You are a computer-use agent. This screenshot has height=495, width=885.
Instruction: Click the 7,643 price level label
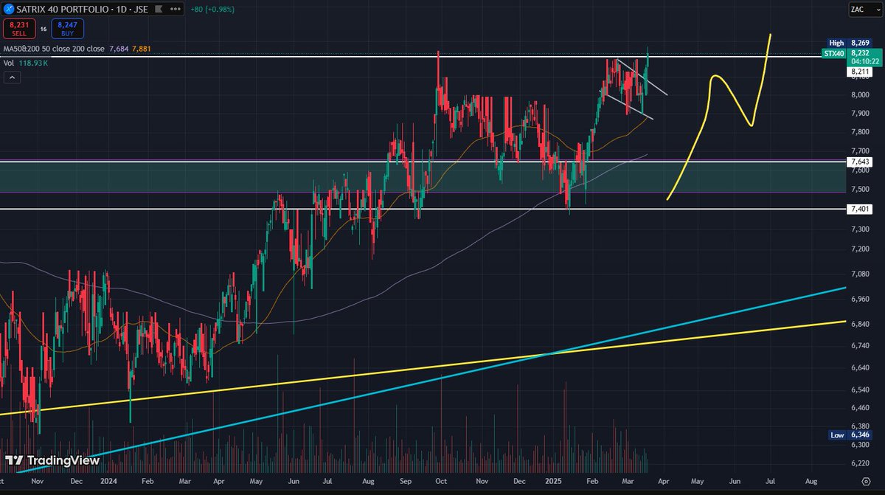click(859, 162)
